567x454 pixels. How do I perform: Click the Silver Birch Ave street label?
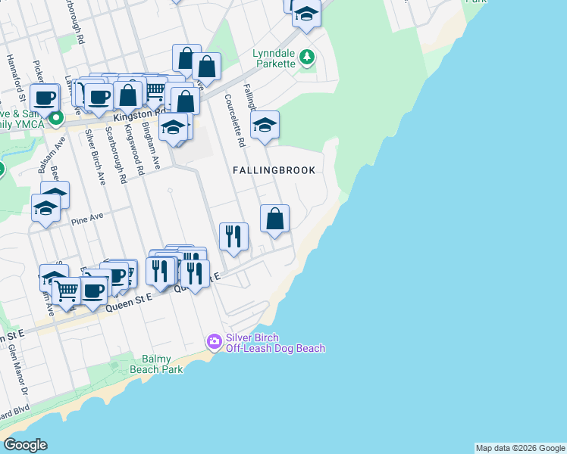95,157
